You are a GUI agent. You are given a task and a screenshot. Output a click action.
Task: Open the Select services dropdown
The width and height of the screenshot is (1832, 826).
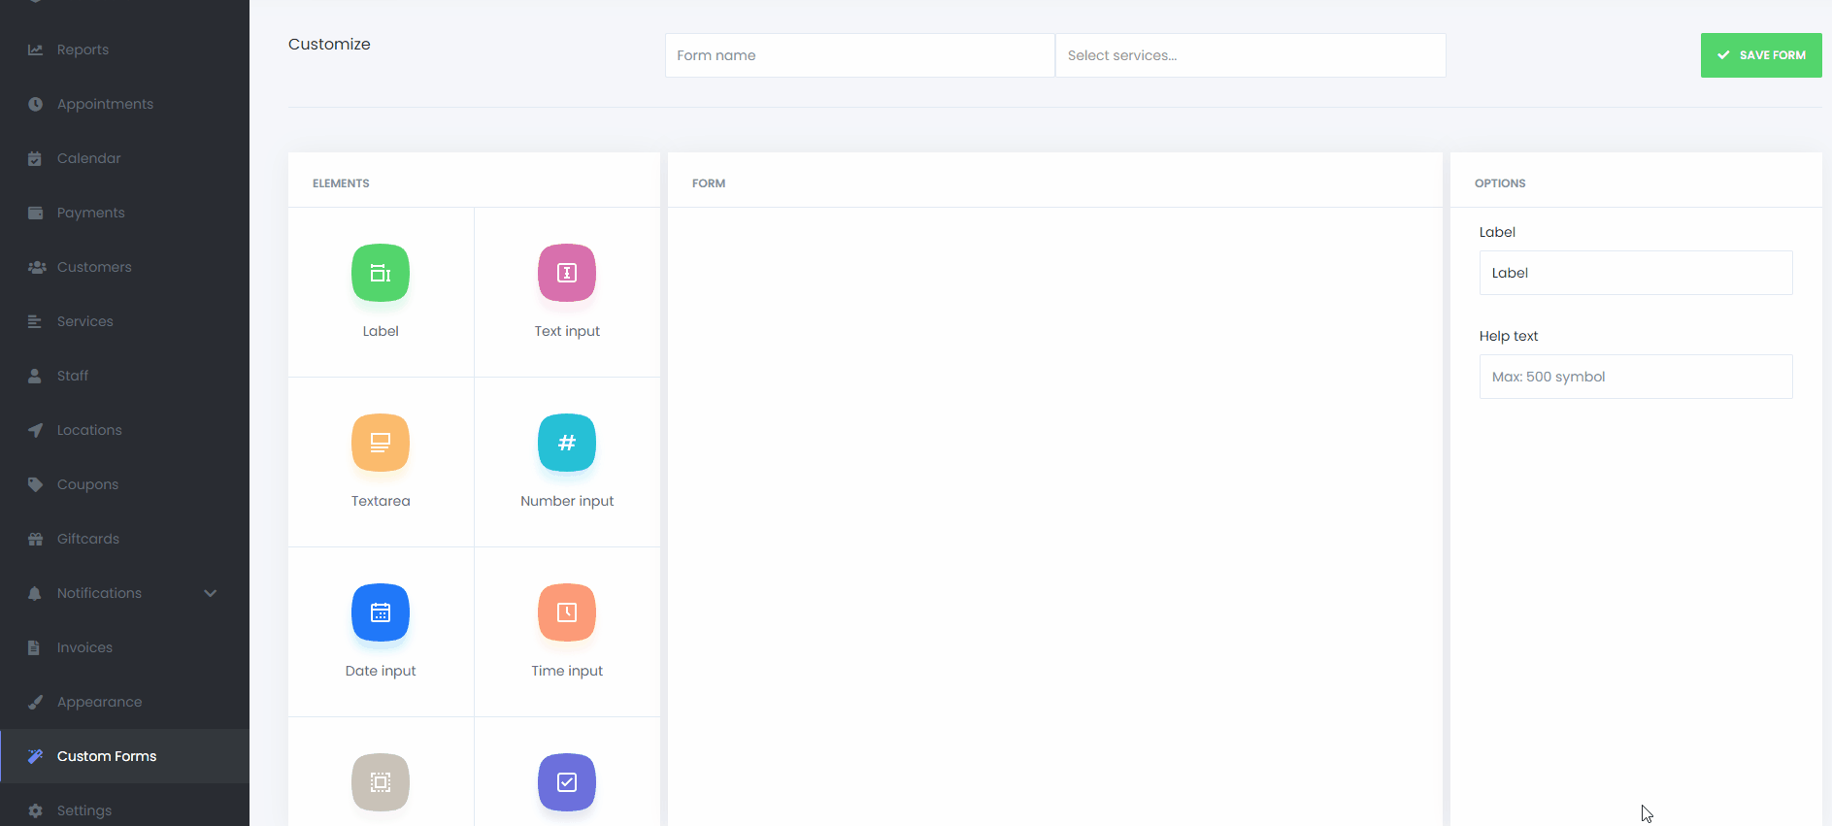click(x=1250, y=55)
